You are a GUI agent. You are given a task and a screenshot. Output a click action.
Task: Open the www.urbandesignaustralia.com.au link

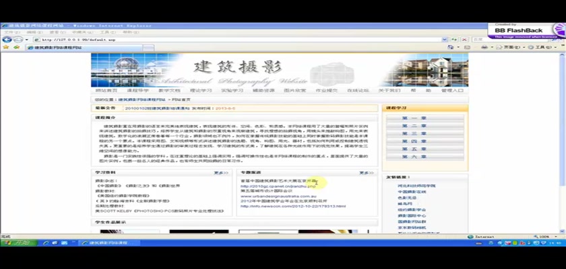278,196
